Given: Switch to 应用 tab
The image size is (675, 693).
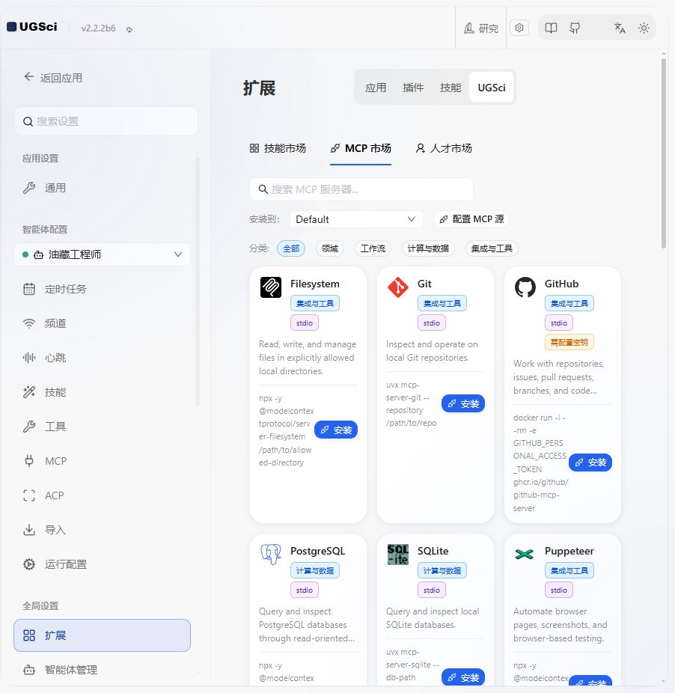Looking at the screenshot, I should tap(376, 88).
